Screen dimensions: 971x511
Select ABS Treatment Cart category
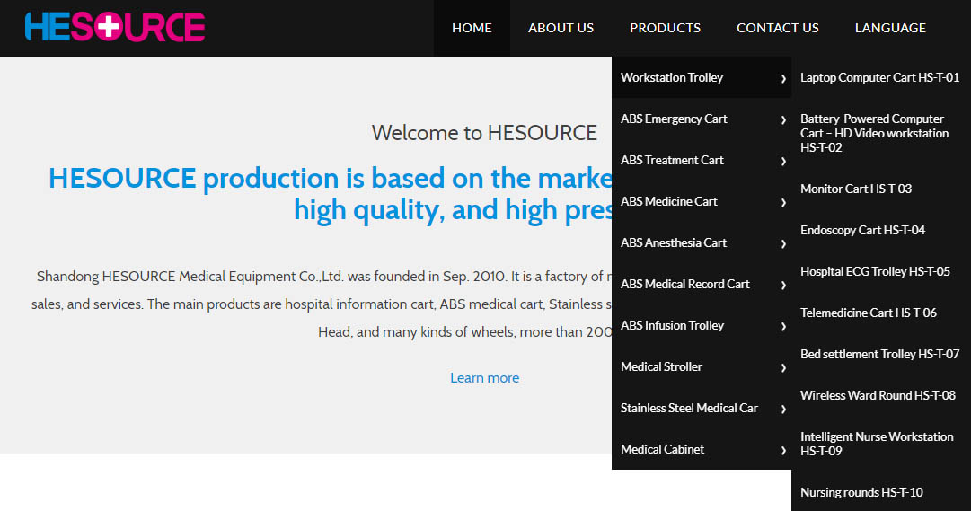point(702,160)
